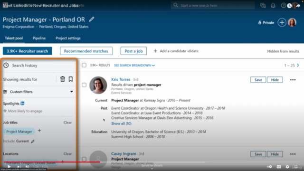Viewport: 304px width, 171px height.
Task: Click Add a candidate
Action: click(176, 51)
